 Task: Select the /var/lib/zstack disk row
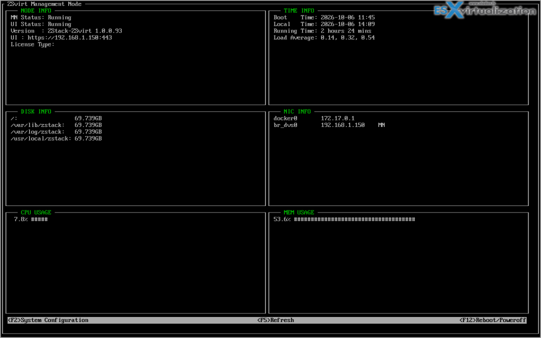pos(56,125)
